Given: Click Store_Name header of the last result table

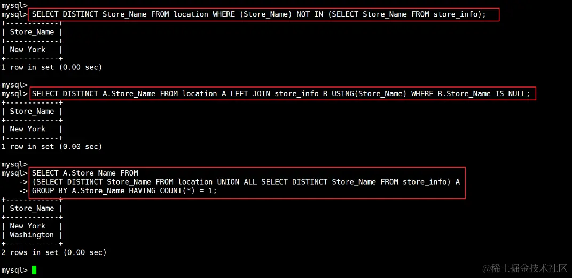Looking at the screenshot, I should click(32, 208).
